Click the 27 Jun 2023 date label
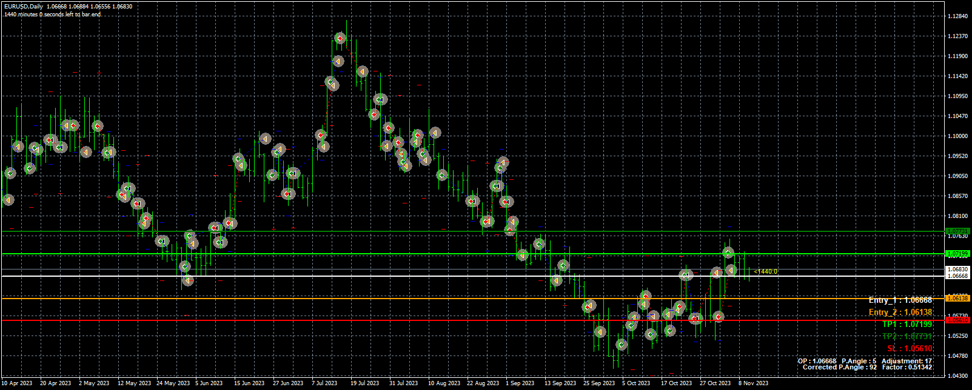The width and height of the screenshot is (972, 390). [288, 383]
